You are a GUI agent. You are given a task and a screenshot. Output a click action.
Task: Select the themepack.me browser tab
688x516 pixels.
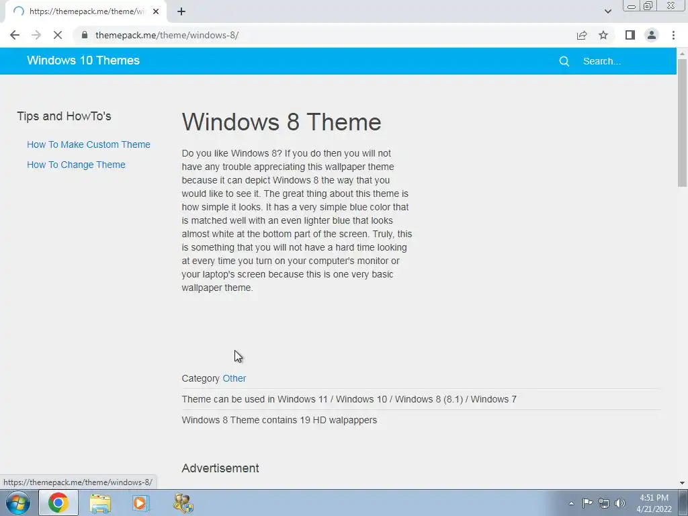(x=86, y=11)
